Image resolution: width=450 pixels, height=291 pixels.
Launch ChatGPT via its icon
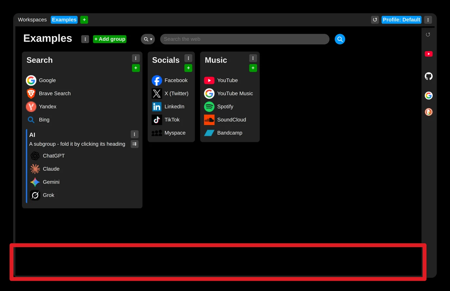coord(35,156)
